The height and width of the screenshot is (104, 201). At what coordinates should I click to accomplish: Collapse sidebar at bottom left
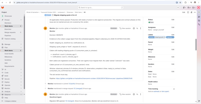pos(9,101)
